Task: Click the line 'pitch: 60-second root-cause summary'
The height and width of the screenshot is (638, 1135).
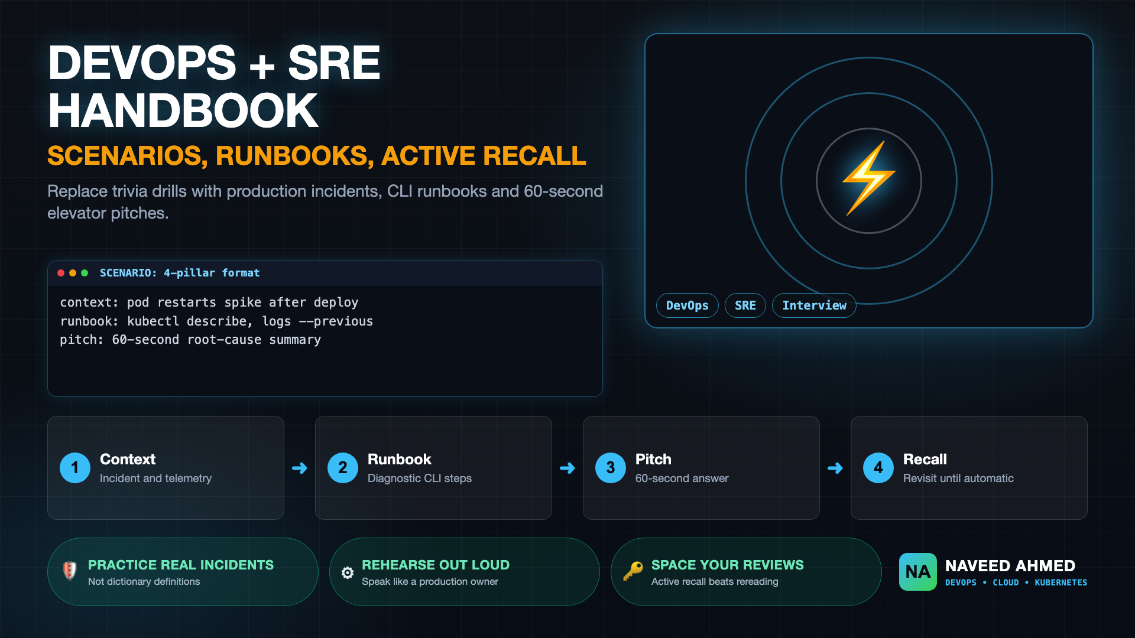Action: coord(190,340)
